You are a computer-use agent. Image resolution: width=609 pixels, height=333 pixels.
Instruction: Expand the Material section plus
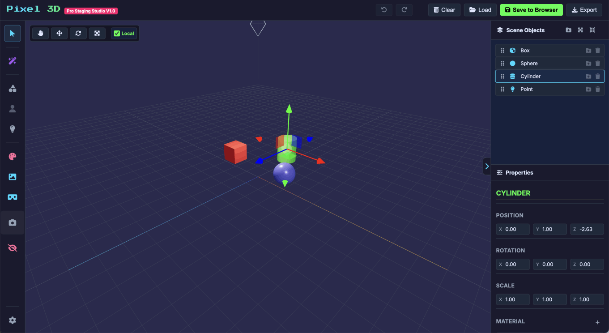point(597,322)
